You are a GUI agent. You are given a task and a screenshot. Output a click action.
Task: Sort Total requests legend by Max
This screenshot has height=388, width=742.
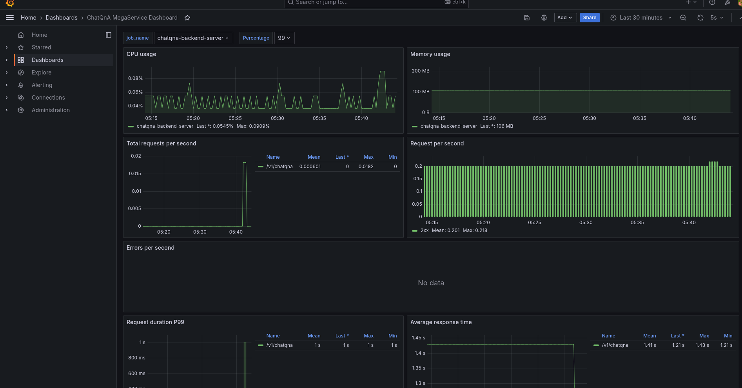pos(368,157)
